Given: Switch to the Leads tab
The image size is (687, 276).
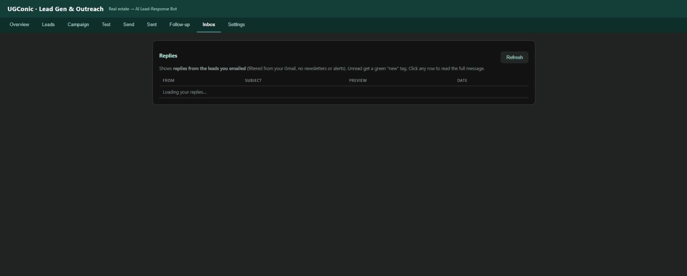Looking at the screenshot, I should 48,24.
